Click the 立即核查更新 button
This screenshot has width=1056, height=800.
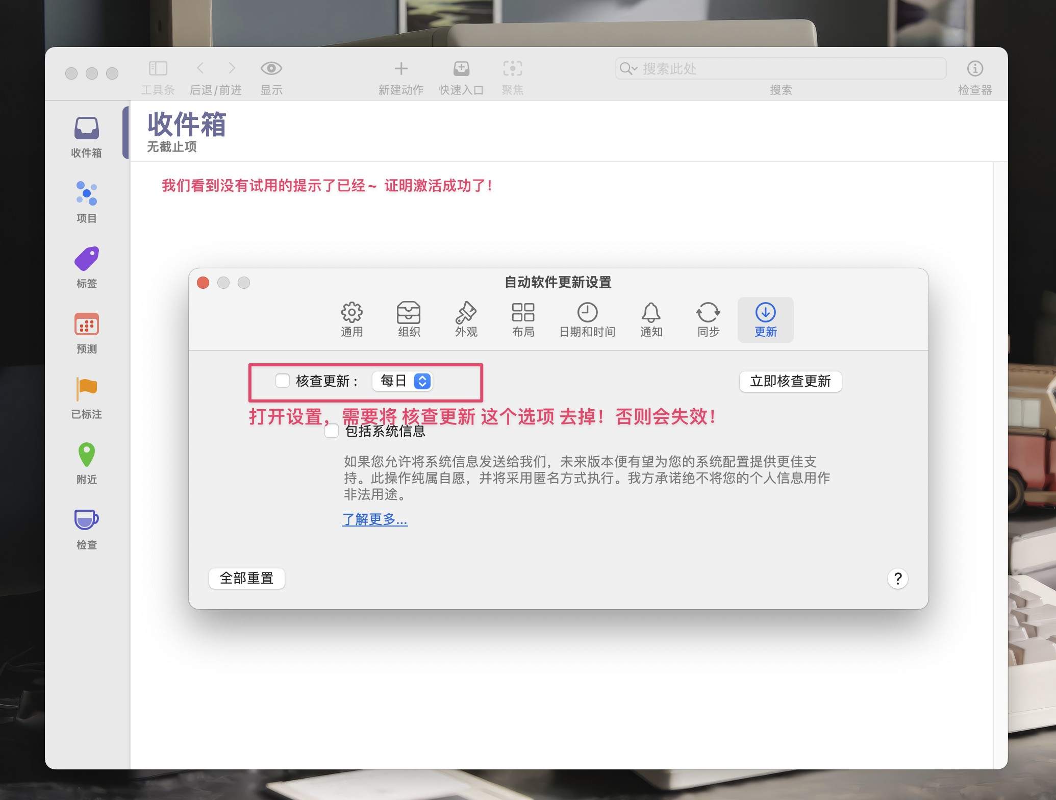tap(790, 381)
